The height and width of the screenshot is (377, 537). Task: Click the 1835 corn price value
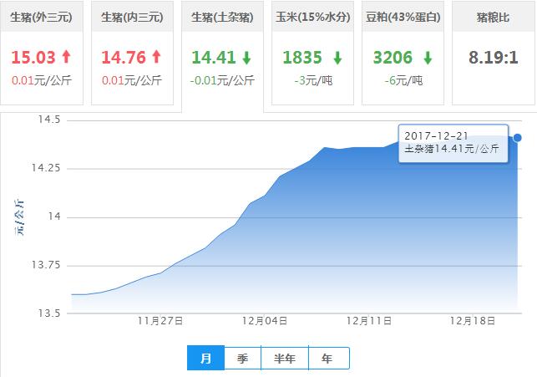pyautogui.click(x=302, y=57)
